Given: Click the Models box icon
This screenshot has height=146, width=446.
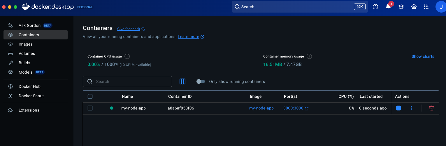Looking at the screenshot, I should [x=10, y=72].
